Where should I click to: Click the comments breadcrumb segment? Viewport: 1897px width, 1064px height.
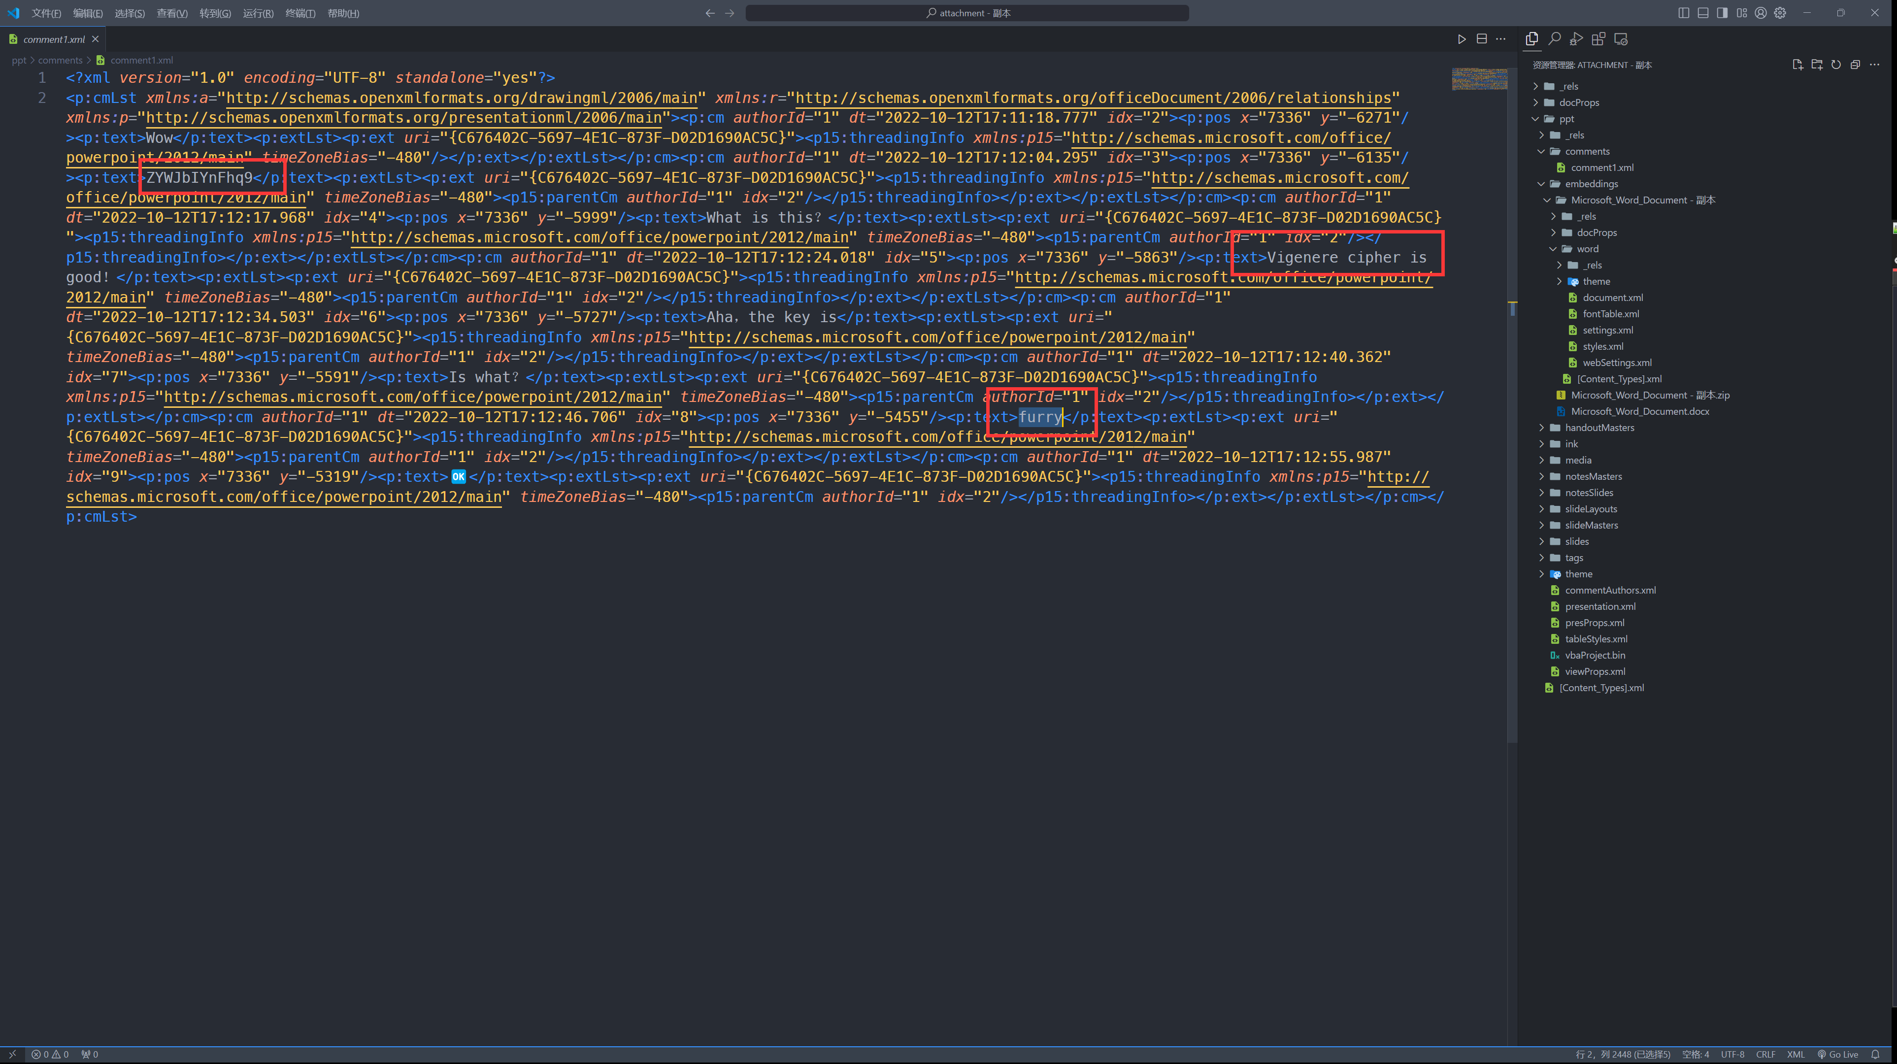pyautogui.click(x=61, y=61)
